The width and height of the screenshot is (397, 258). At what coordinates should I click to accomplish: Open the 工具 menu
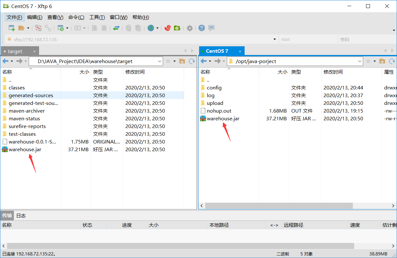point(97,17)
